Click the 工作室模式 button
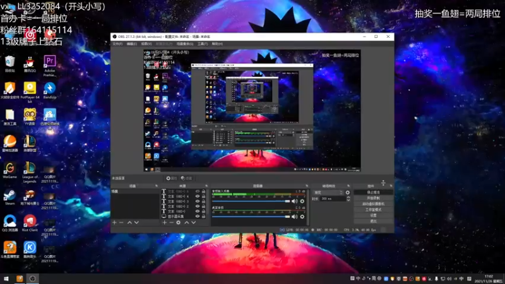The height and width of the screenshot is (284, 505). [x=373, y=210]
